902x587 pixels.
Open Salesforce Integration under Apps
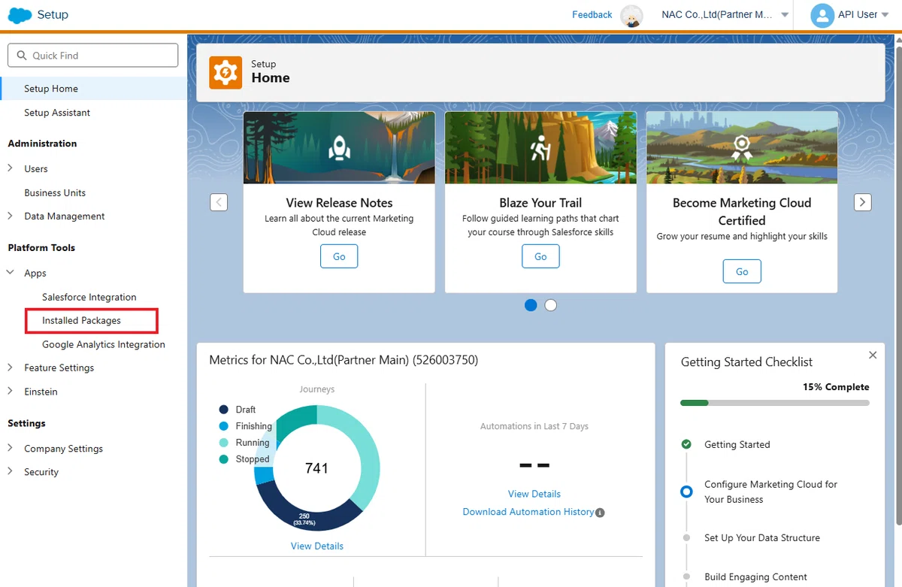[89, 297]
